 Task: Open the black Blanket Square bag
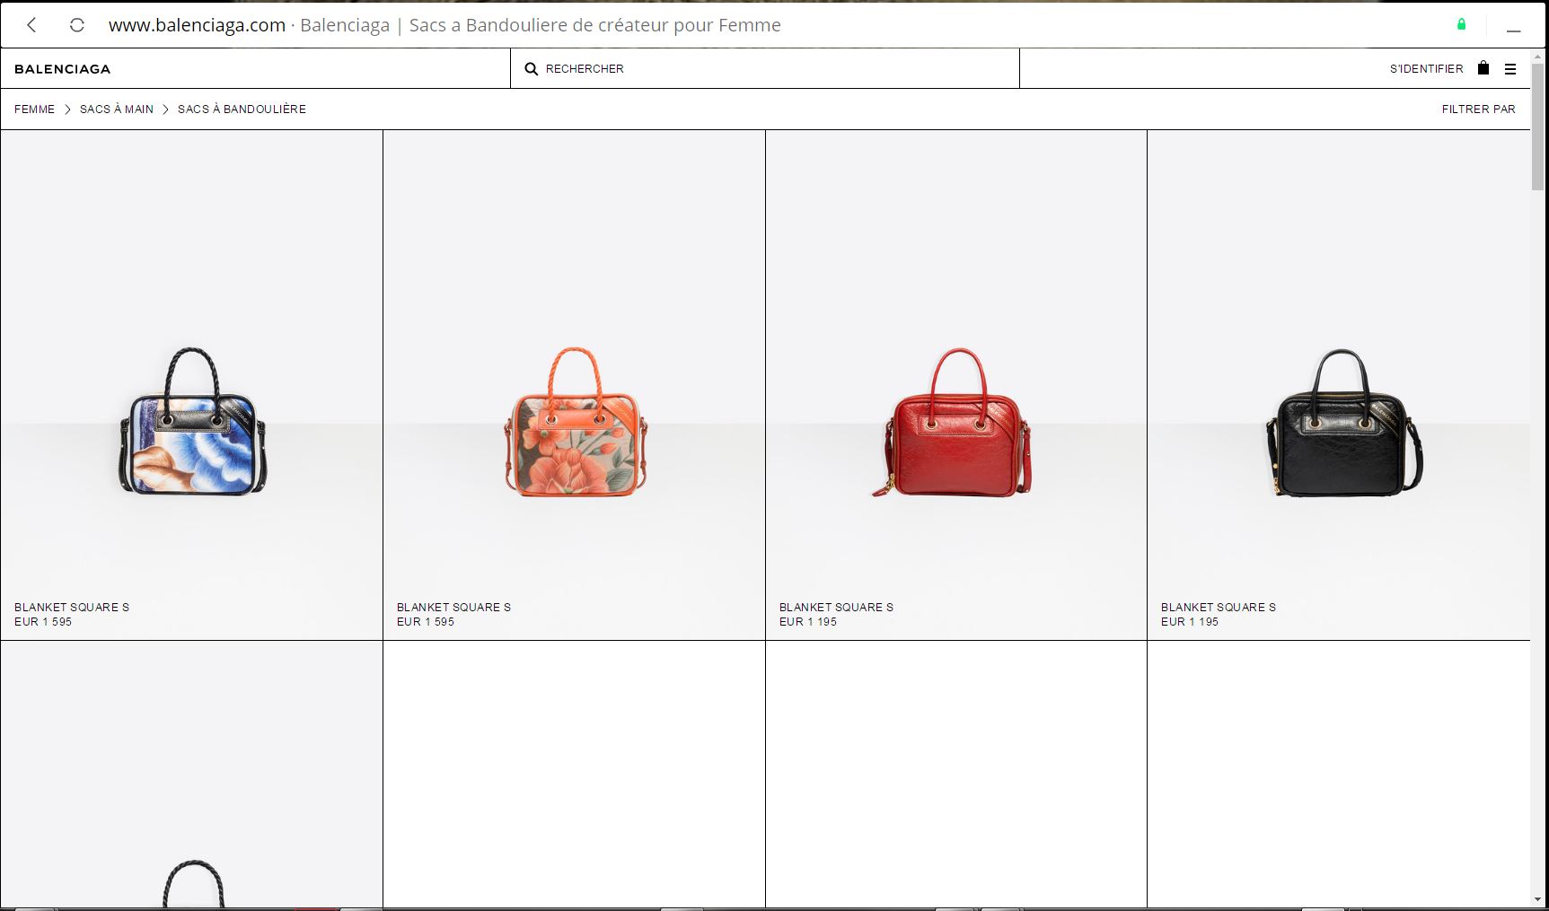coord(1344,422)
